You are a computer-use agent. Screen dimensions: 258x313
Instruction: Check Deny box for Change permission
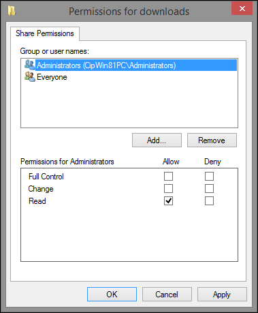pyautogui.click(x=209, y=189)
